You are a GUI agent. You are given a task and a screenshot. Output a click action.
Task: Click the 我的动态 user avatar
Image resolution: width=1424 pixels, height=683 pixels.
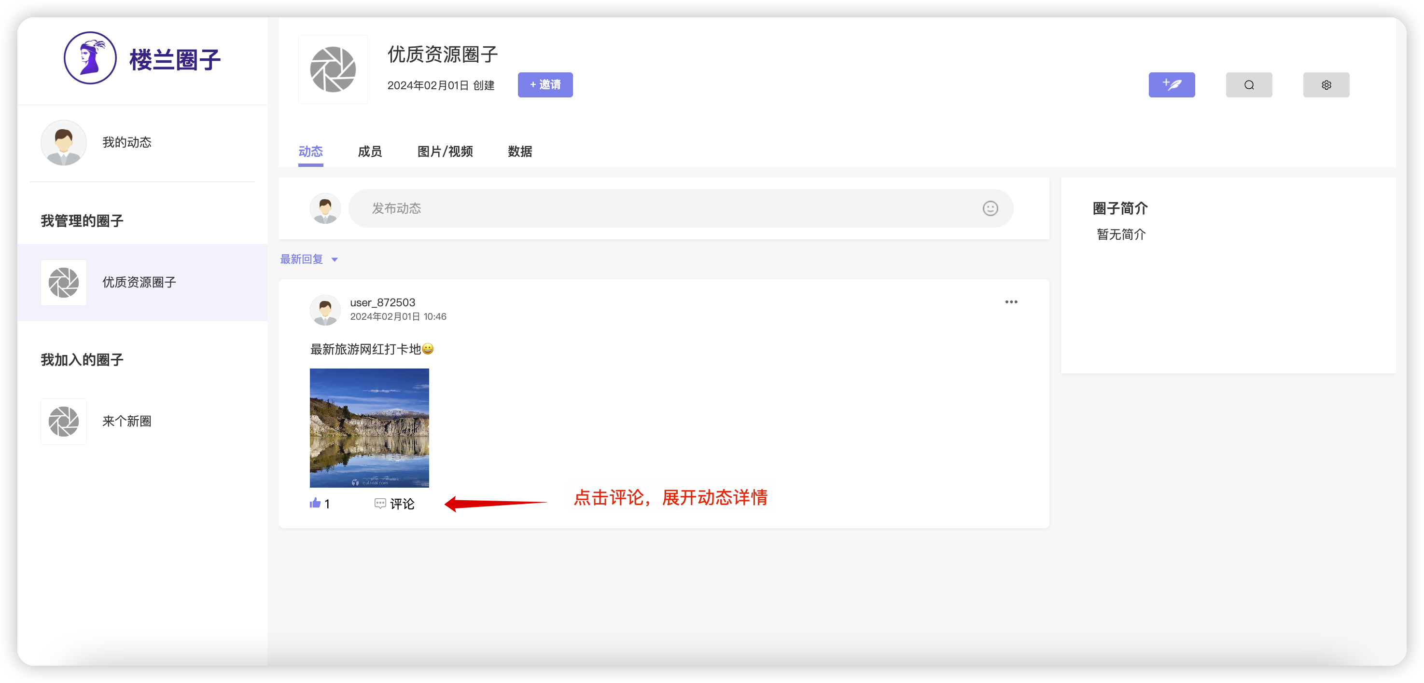pos(64,143)
